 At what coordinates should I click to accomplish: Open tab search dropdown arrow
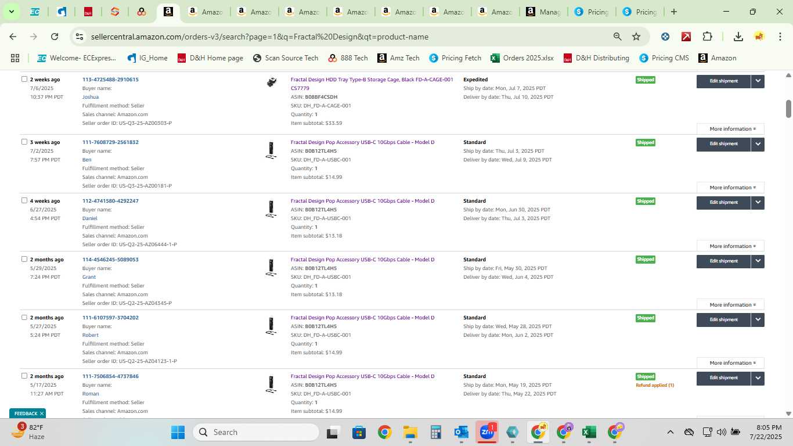coord(11,12)
